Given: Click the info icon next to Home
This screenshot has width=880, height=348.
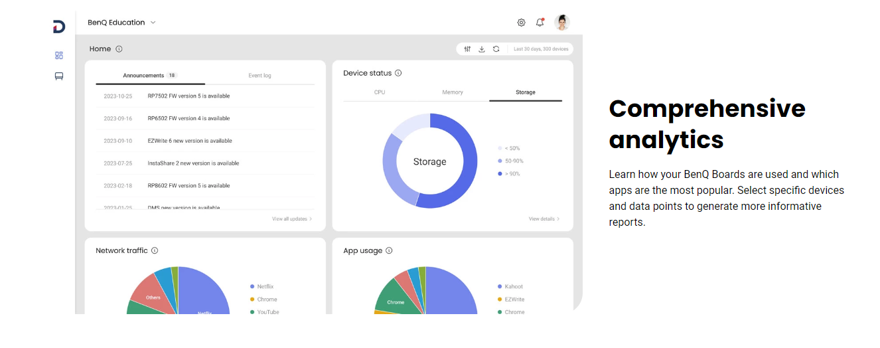Looking at the screenshot, I should click(119, 49).
